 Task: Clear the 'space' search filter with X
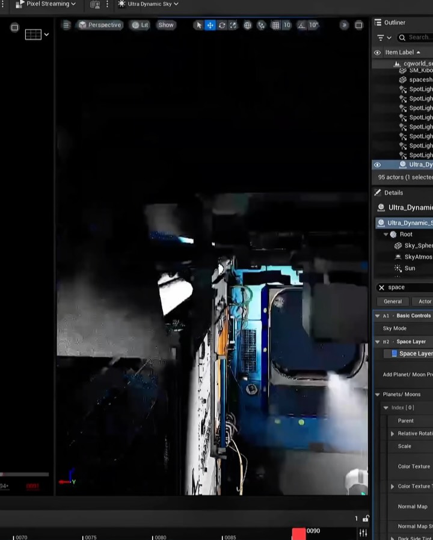[x=381, y=288]
